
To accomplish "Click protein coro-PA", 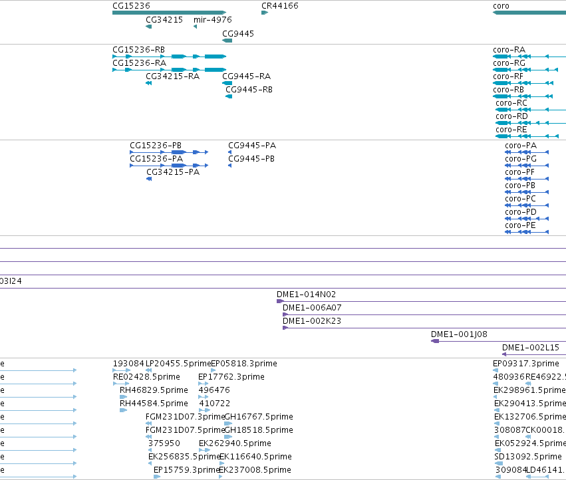I will 527,152.
